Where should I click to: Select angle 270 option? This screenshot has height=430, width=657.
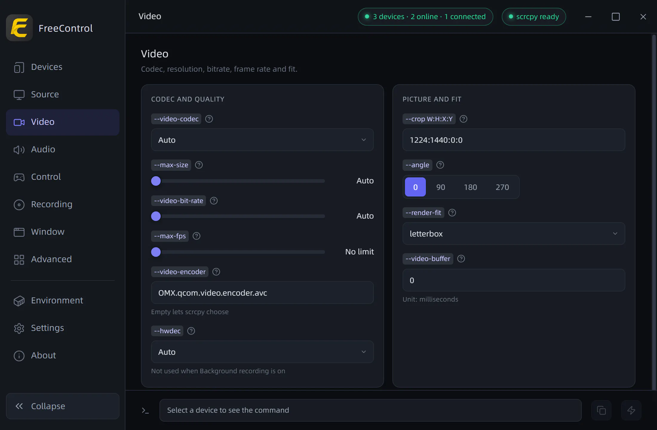click(x=502, y=187)
